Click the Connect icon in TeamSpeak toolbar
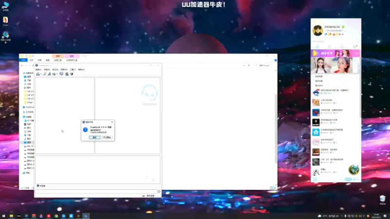The image size is (390, 219). [38, 74]
